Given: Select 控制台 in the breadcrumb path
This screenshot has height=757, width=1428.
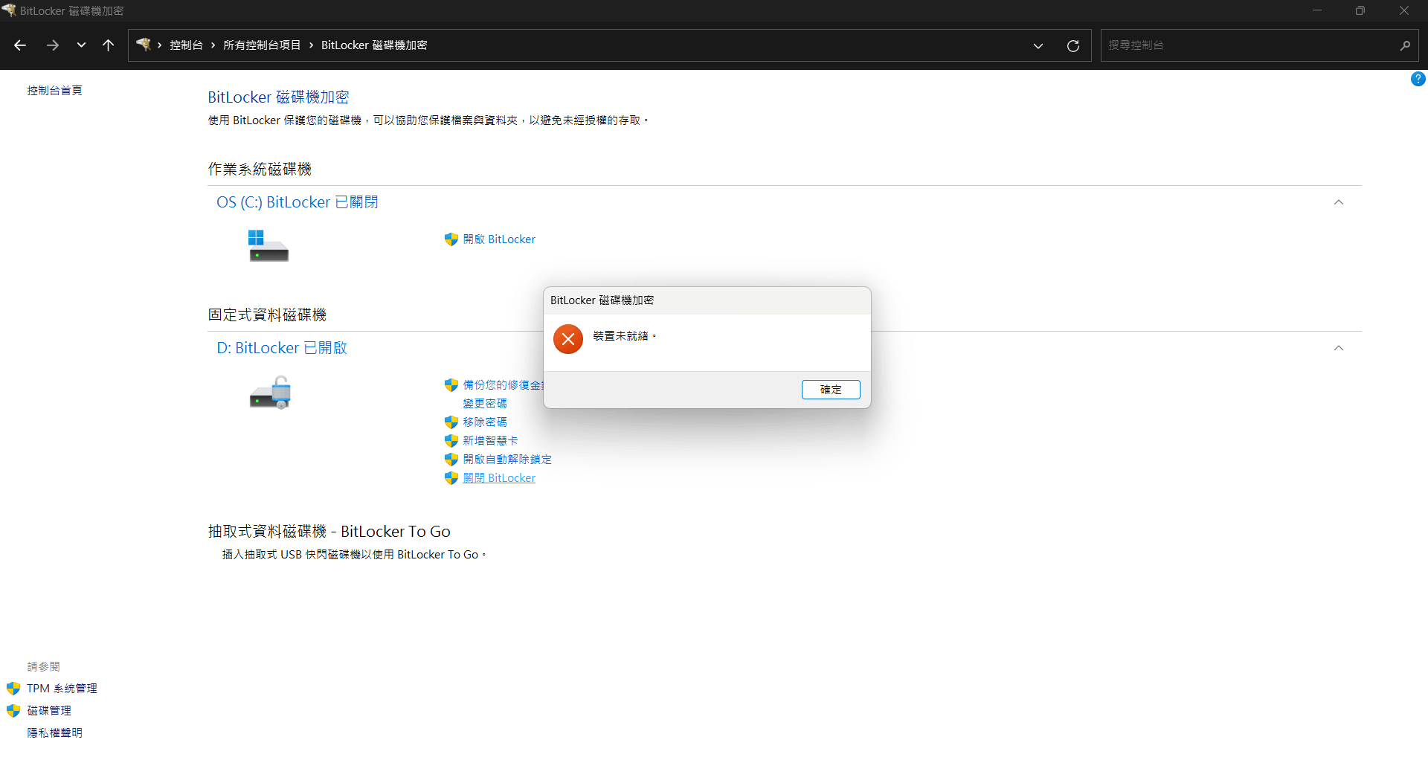Looking at the screenshot, I should [186, 45].
